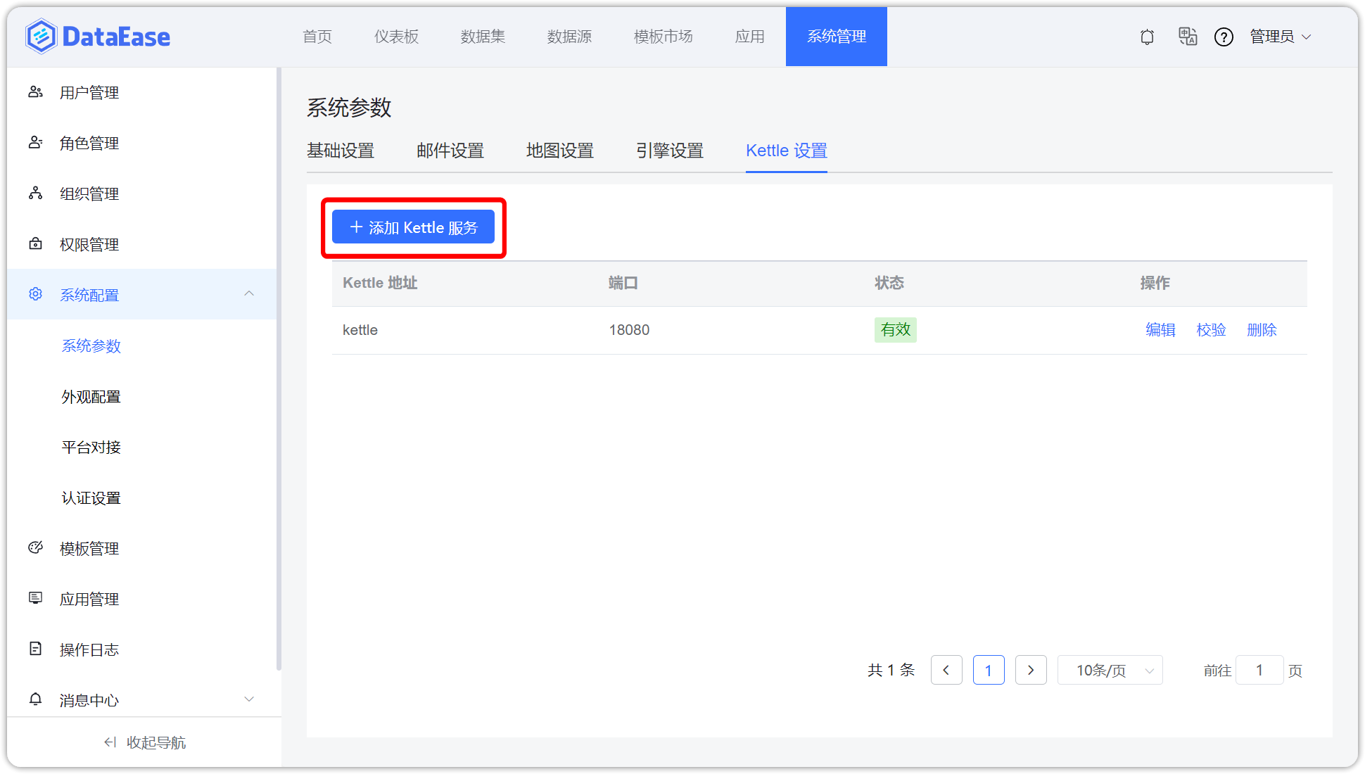This screenshot has height=774, width=1365.
Task: Click the 前往 page number input
Action: 1259,670
